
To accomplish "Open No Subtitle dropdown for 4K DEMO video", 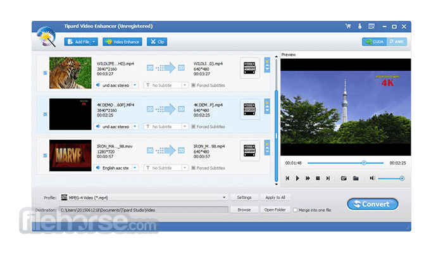I will pos(185,126).
